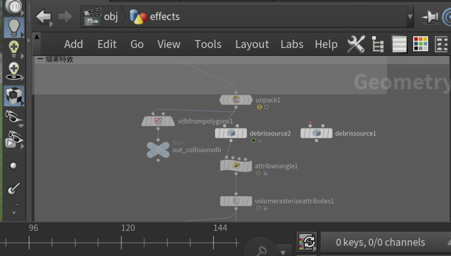Open the color palette grid icon
Screen dimensions: 451x256
421,44
